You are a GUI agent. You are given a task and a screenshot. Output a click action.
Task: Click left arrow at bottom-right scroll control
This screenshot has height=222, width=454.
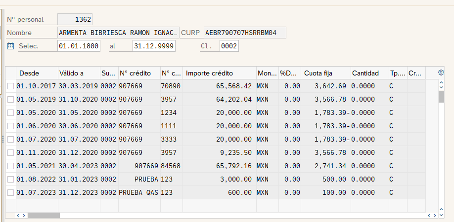[x=429, y=216]
